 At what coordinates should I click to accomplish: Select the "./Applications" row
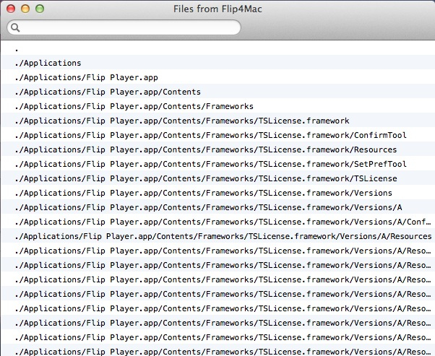tap(217, 62)
